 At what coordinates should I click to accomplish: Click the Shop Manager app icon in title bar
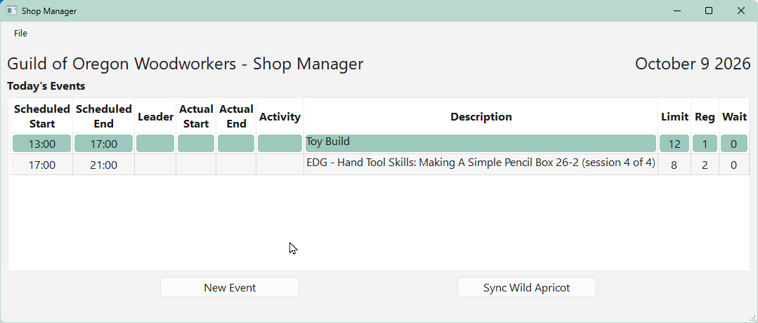[x=12, y=11]
